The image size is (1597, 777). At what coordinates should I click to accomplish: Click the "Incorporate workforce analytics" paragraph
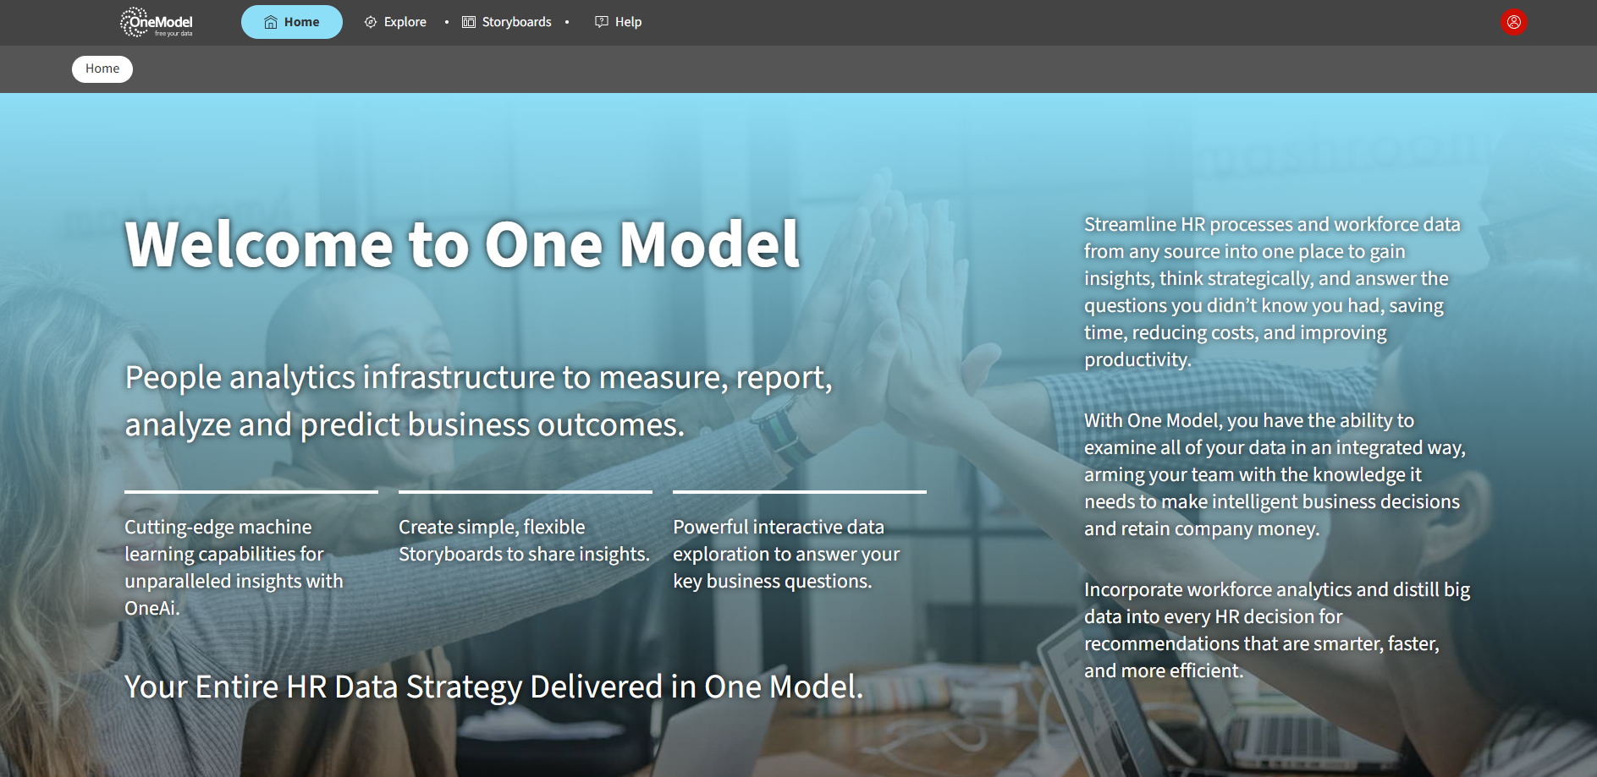click(1276, 630)
